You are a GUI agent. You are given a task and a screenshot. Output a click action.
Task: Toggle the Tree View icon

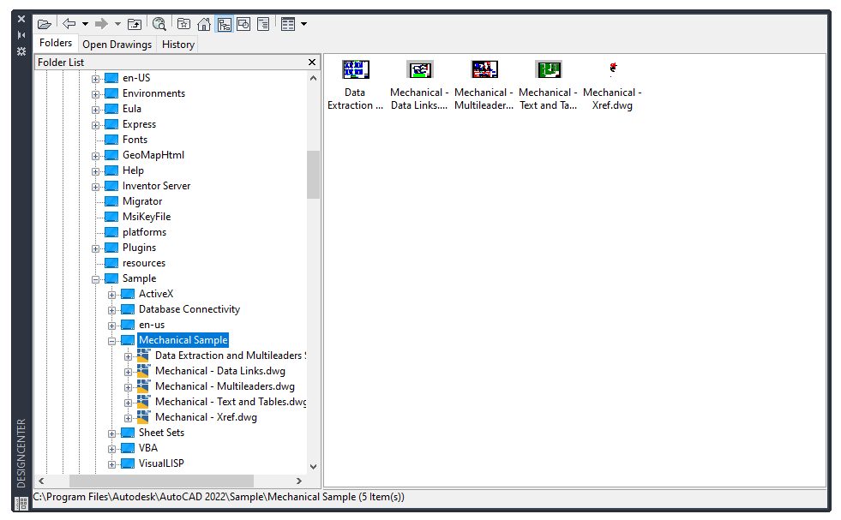point(225,24)
